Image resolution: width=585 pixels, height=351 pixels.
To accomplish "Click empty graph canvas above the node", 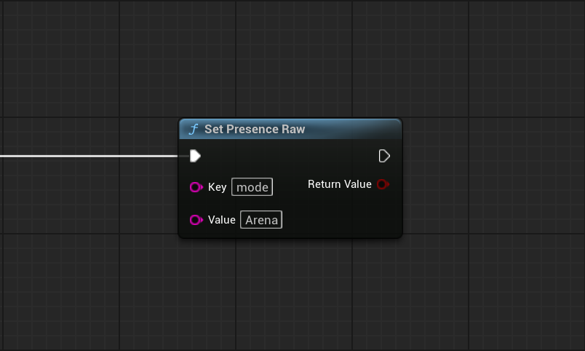I will [291, 58].
